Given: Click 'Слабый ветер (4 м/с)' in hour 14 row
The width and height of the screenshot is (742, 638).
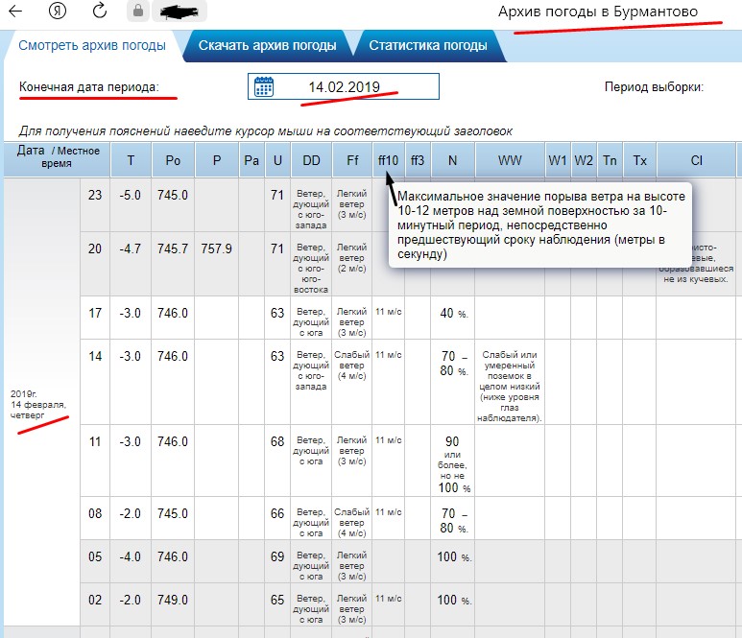Looking at the screenshot, I should [x=351, y=366].
